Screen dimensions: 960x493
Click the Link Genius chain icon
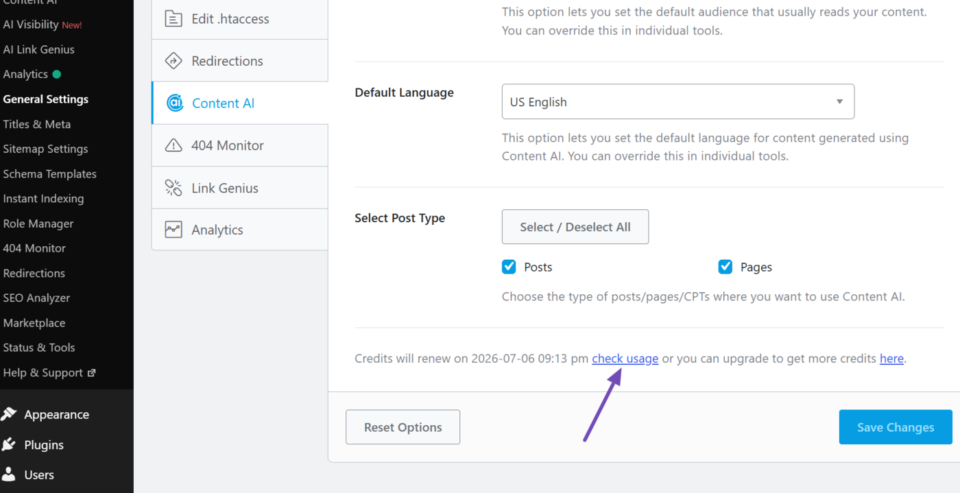(173, 188)
